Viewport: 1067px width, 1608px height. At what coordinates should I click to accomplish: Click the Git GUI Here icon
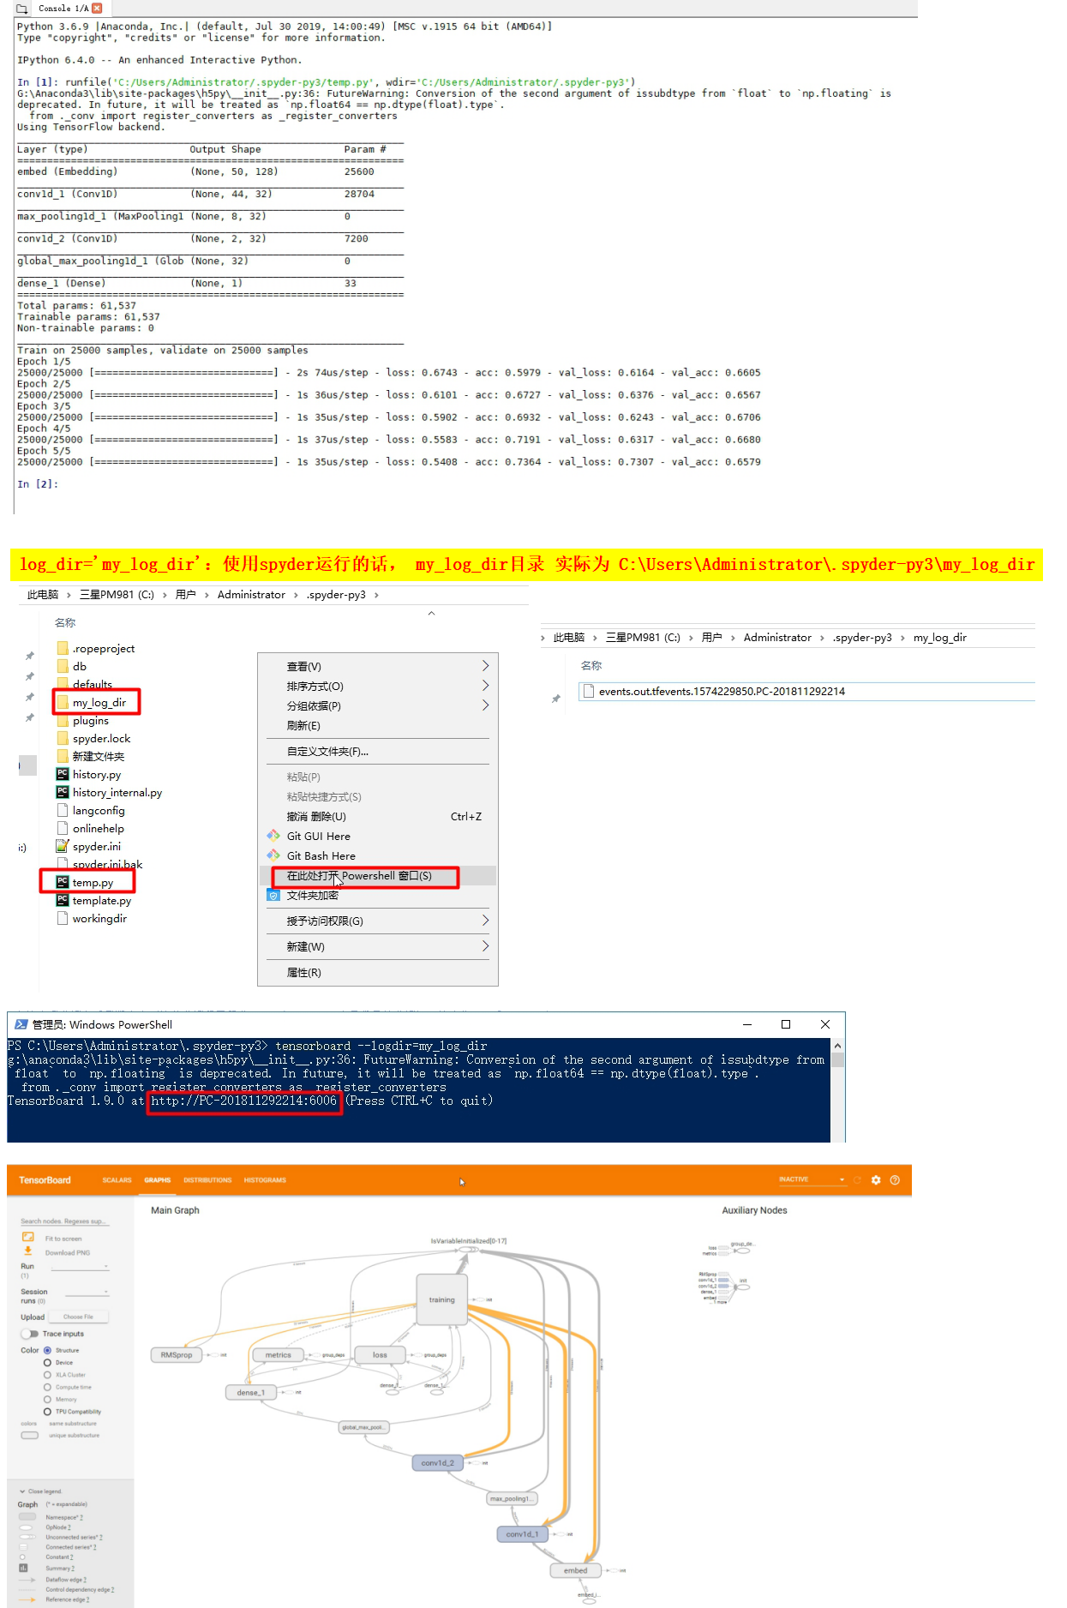coord(273,836)
